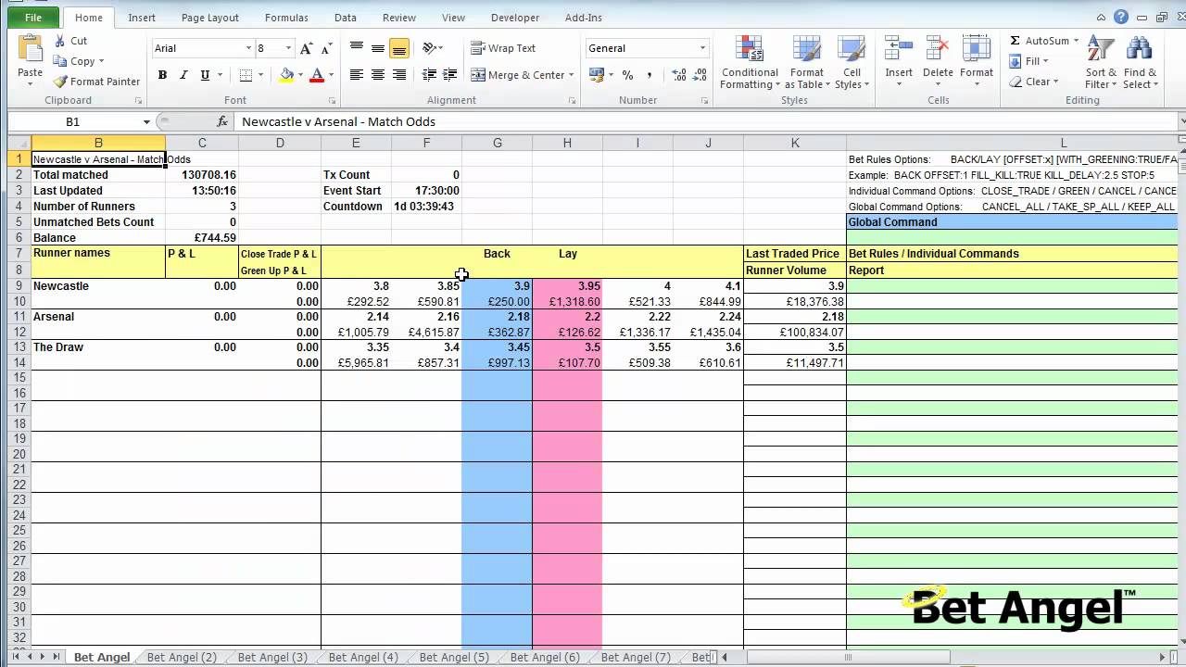Screen dimensions: 1186x667
Task: Click the Borders icon
Action: coord(246,75)
